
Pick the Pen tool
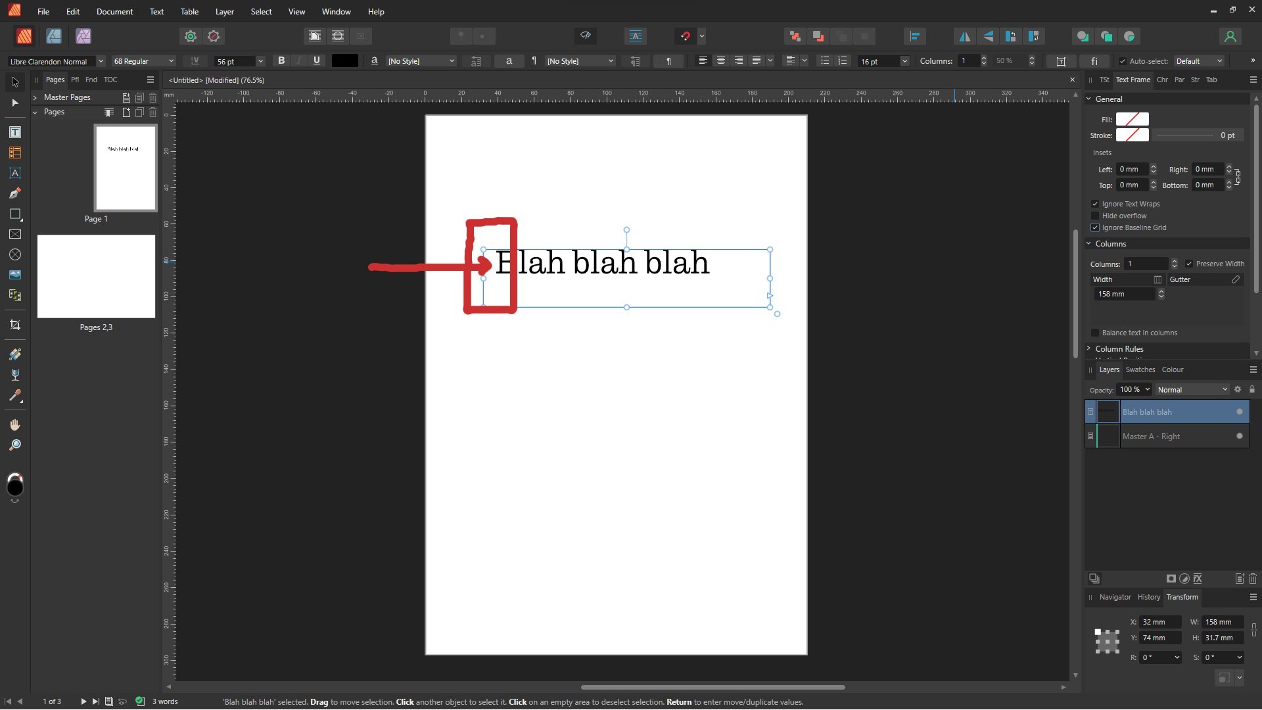[x=14, y=194]
